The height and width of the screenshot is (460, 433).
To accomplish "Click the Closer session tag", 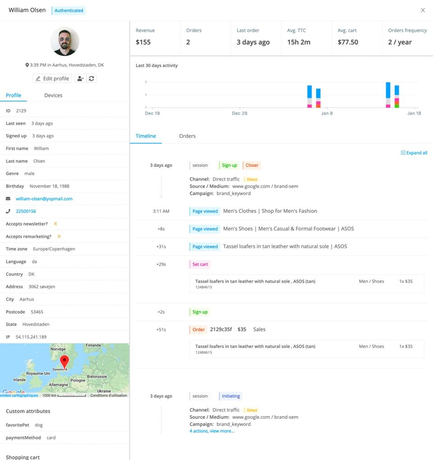I will click(x=252, y=165).
